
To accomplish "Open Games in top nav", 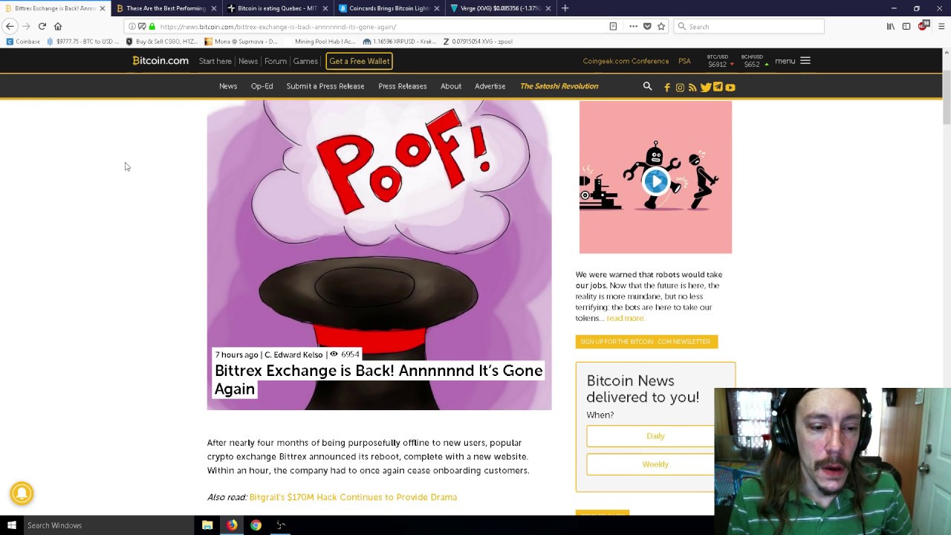I will click(x=305, y=61).
